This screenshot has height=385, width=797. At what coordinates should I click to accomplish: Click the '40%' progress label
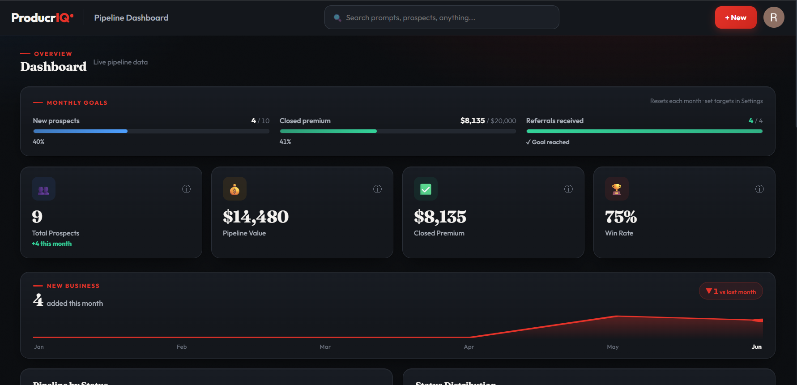coord(38,141)
